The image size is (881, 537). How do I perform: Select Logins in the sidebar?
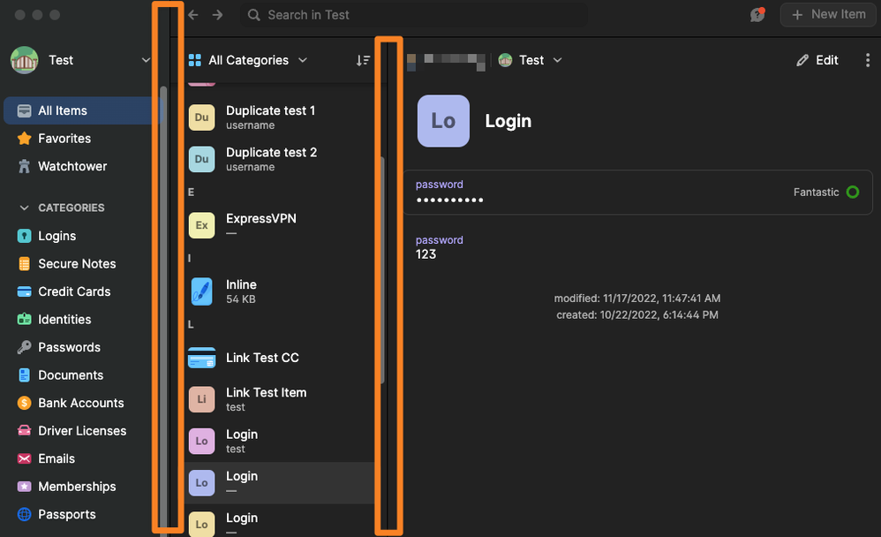56,236
